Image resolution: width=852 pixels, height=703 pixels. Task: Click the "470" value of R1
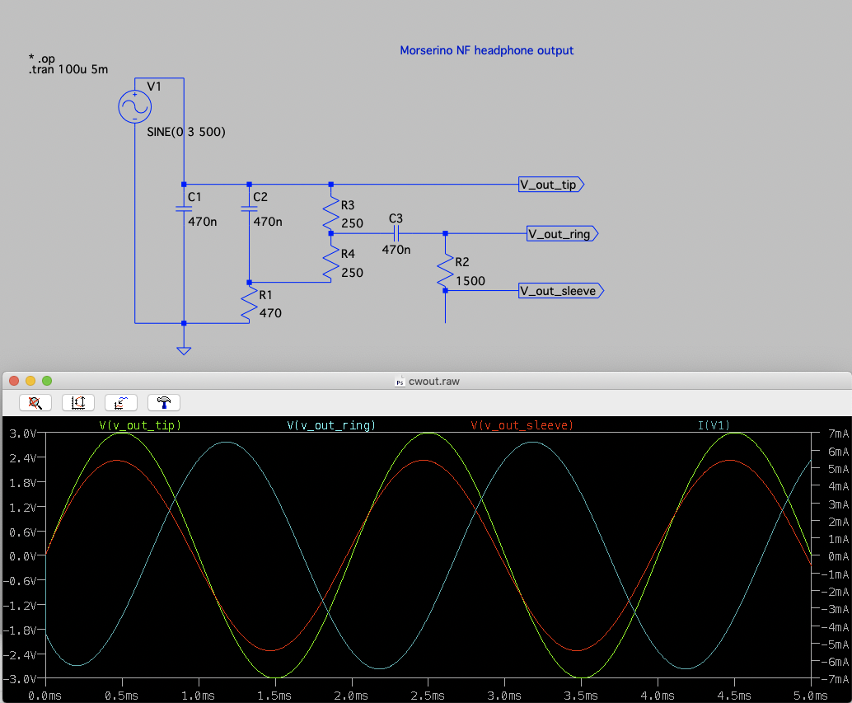click(x=270, y=313)
